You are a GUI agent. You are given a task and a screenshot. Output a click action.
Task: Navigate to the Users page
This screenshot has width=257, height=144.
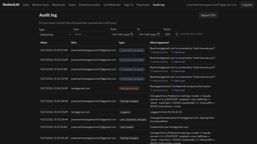click(72, 5)
